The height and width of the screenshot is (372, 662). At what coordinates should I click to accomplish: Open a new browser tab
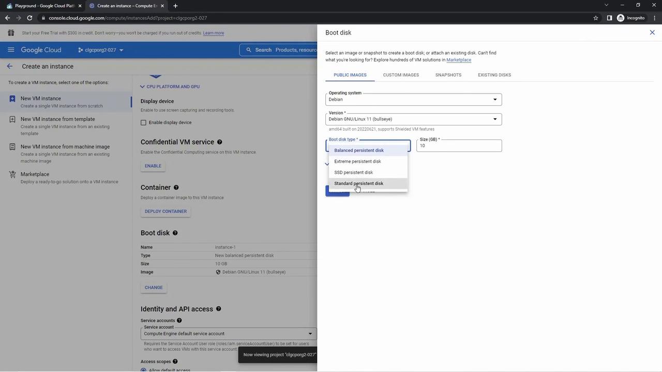[x=175, y=6]
